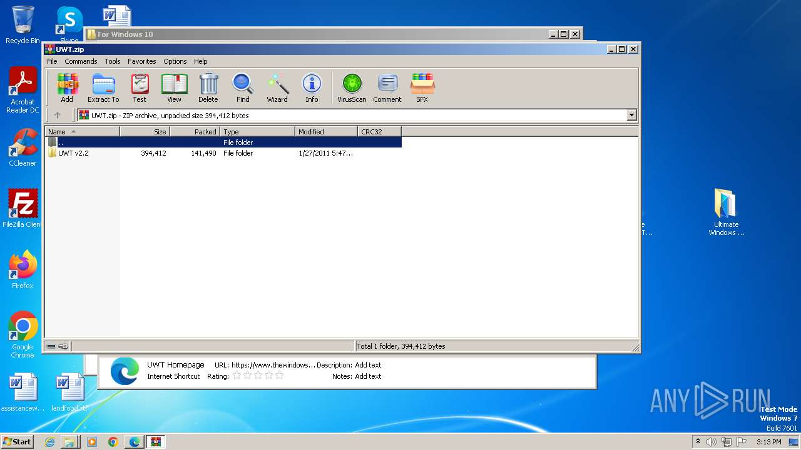This screenshot has width=801, height=450.
Task: Click the 141,490 packed size cell
Action: tap(204, 153)
